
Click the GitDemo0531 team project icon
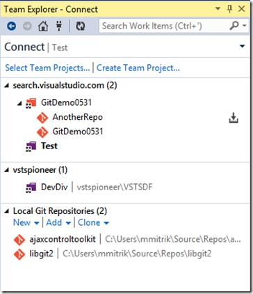[x=31, y=103]
